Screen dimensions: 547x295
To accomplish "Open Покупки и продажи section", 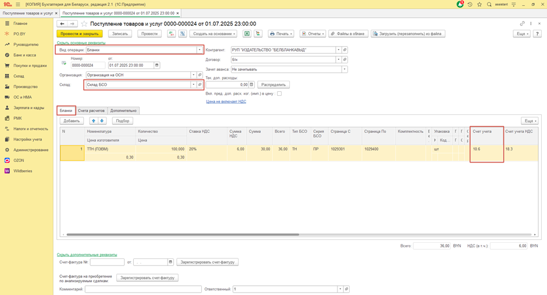I will point(30,66).
